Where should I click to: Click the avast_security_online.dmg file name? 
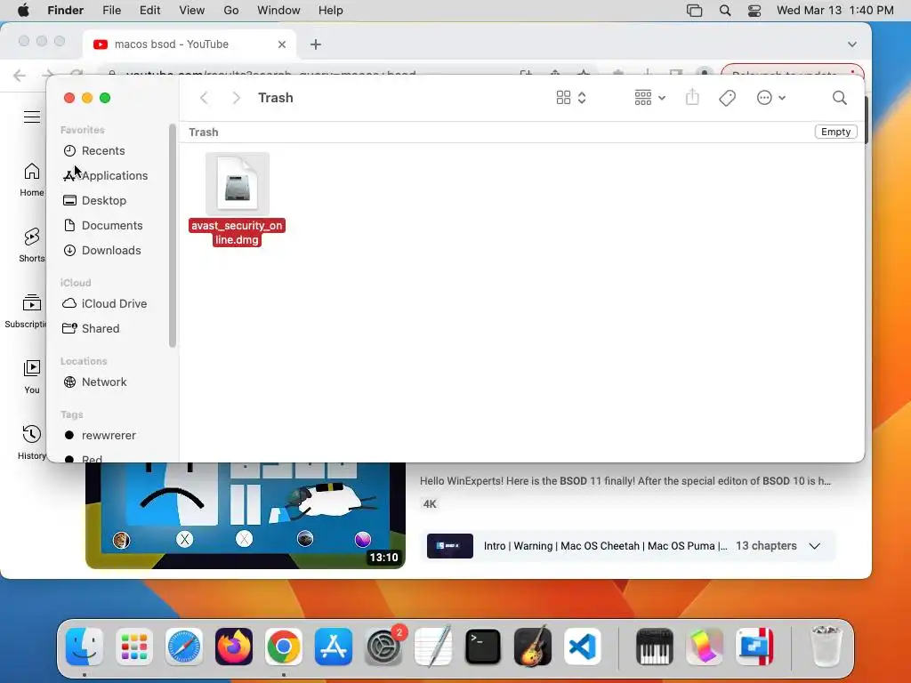[x=237, y=232]
